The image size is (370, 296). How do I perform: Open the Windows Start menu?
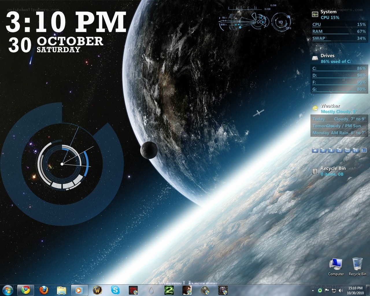click(x=8, y=290)
